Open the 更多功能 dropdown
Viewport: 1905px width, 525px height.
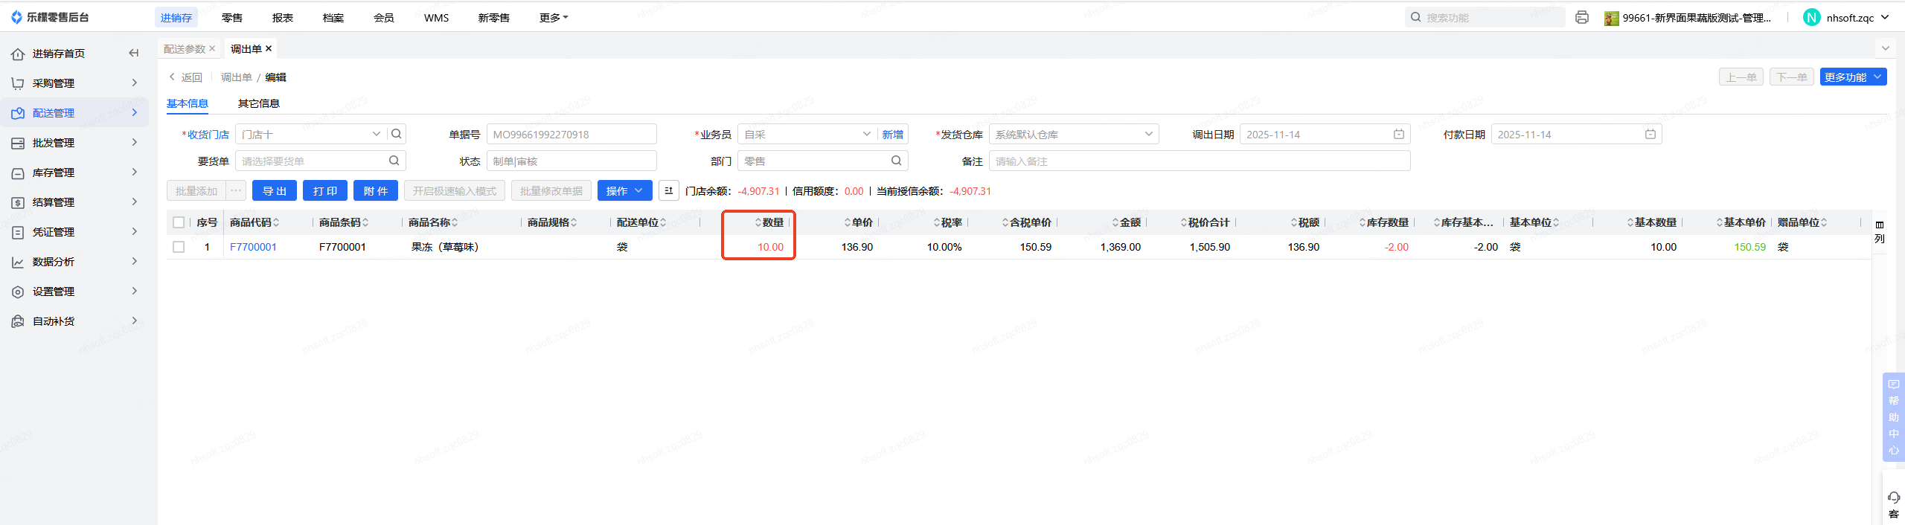1853,77
